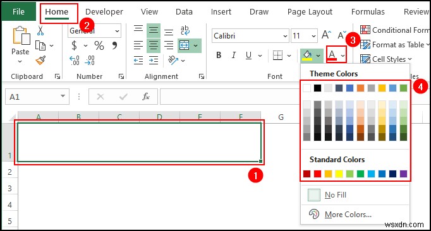431x231 pixels.
Task: Switch to the Insert tab
Action: tap(221, 11)
